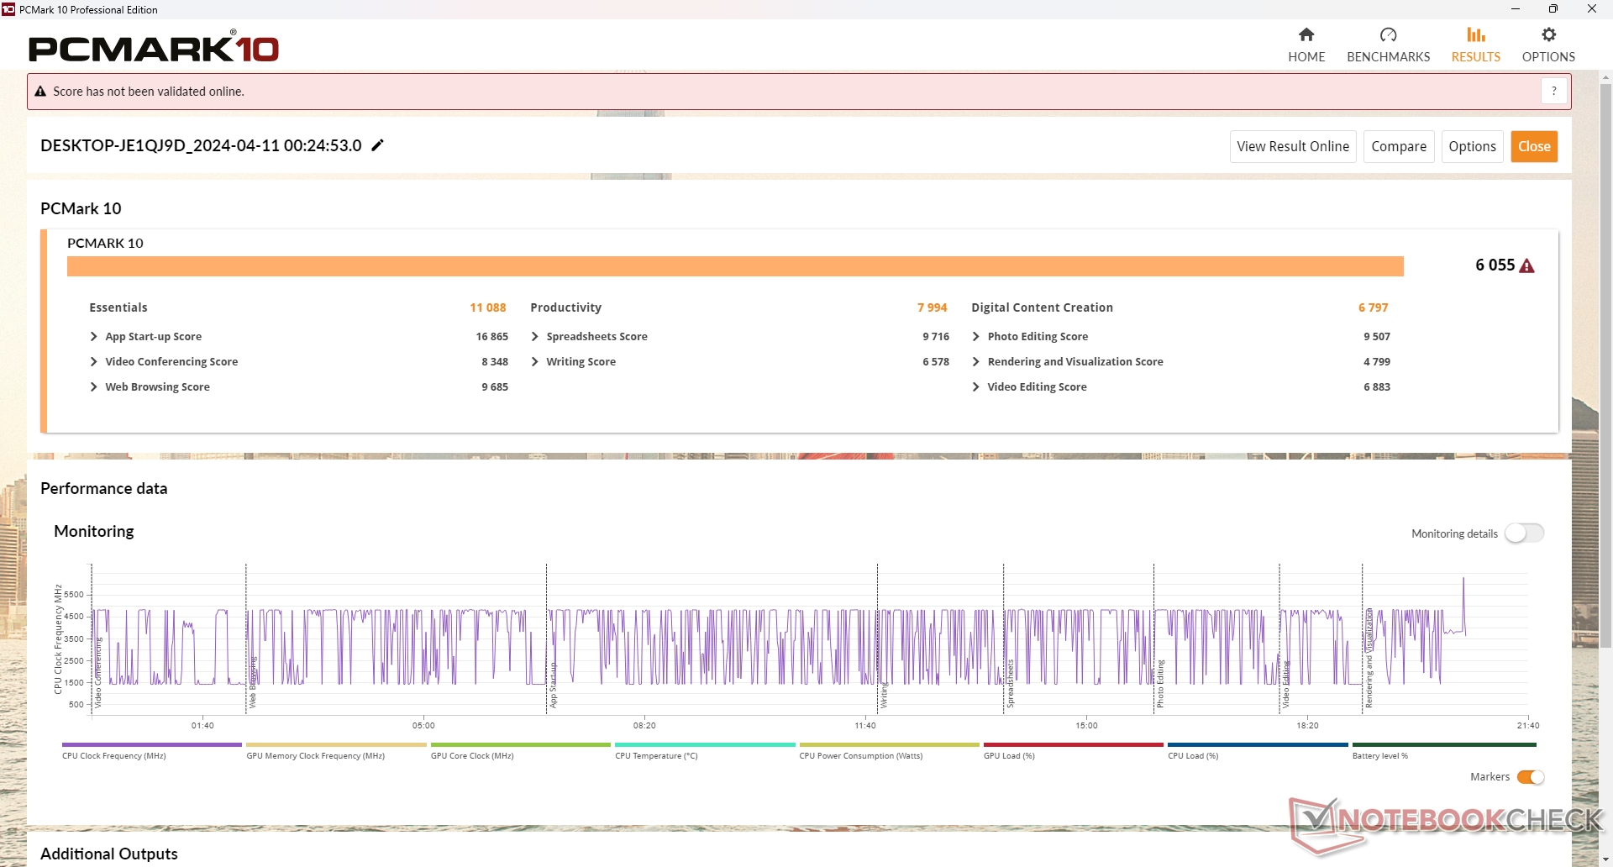
Task: Click the Productivity score 7 994
Action: pyautogui.click(x=932, y=307)
